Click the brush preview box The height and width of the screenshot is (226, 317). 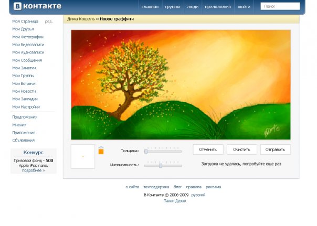(x=83, y=156)
